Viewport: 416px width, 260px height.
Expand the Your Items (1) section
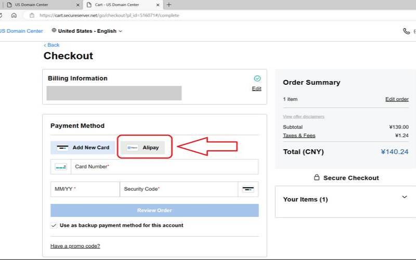point(405,197)
